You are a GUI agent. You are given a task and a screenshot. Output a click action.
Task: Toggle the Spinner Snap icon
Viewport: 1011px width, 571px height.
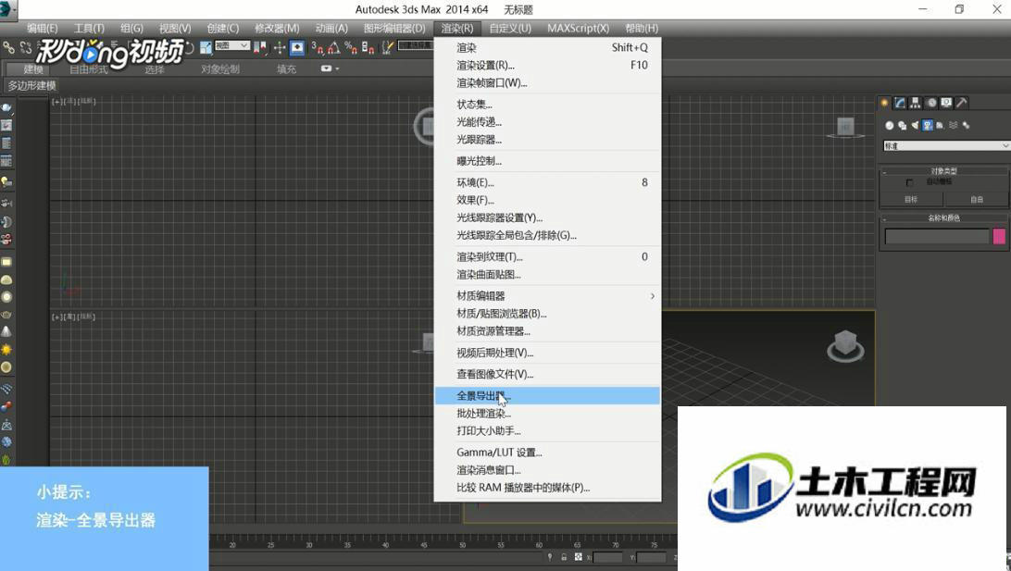coord(368,47)
